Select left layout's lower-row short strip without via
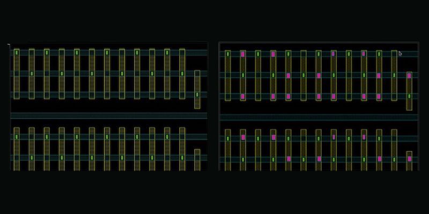 click(197, 160)
